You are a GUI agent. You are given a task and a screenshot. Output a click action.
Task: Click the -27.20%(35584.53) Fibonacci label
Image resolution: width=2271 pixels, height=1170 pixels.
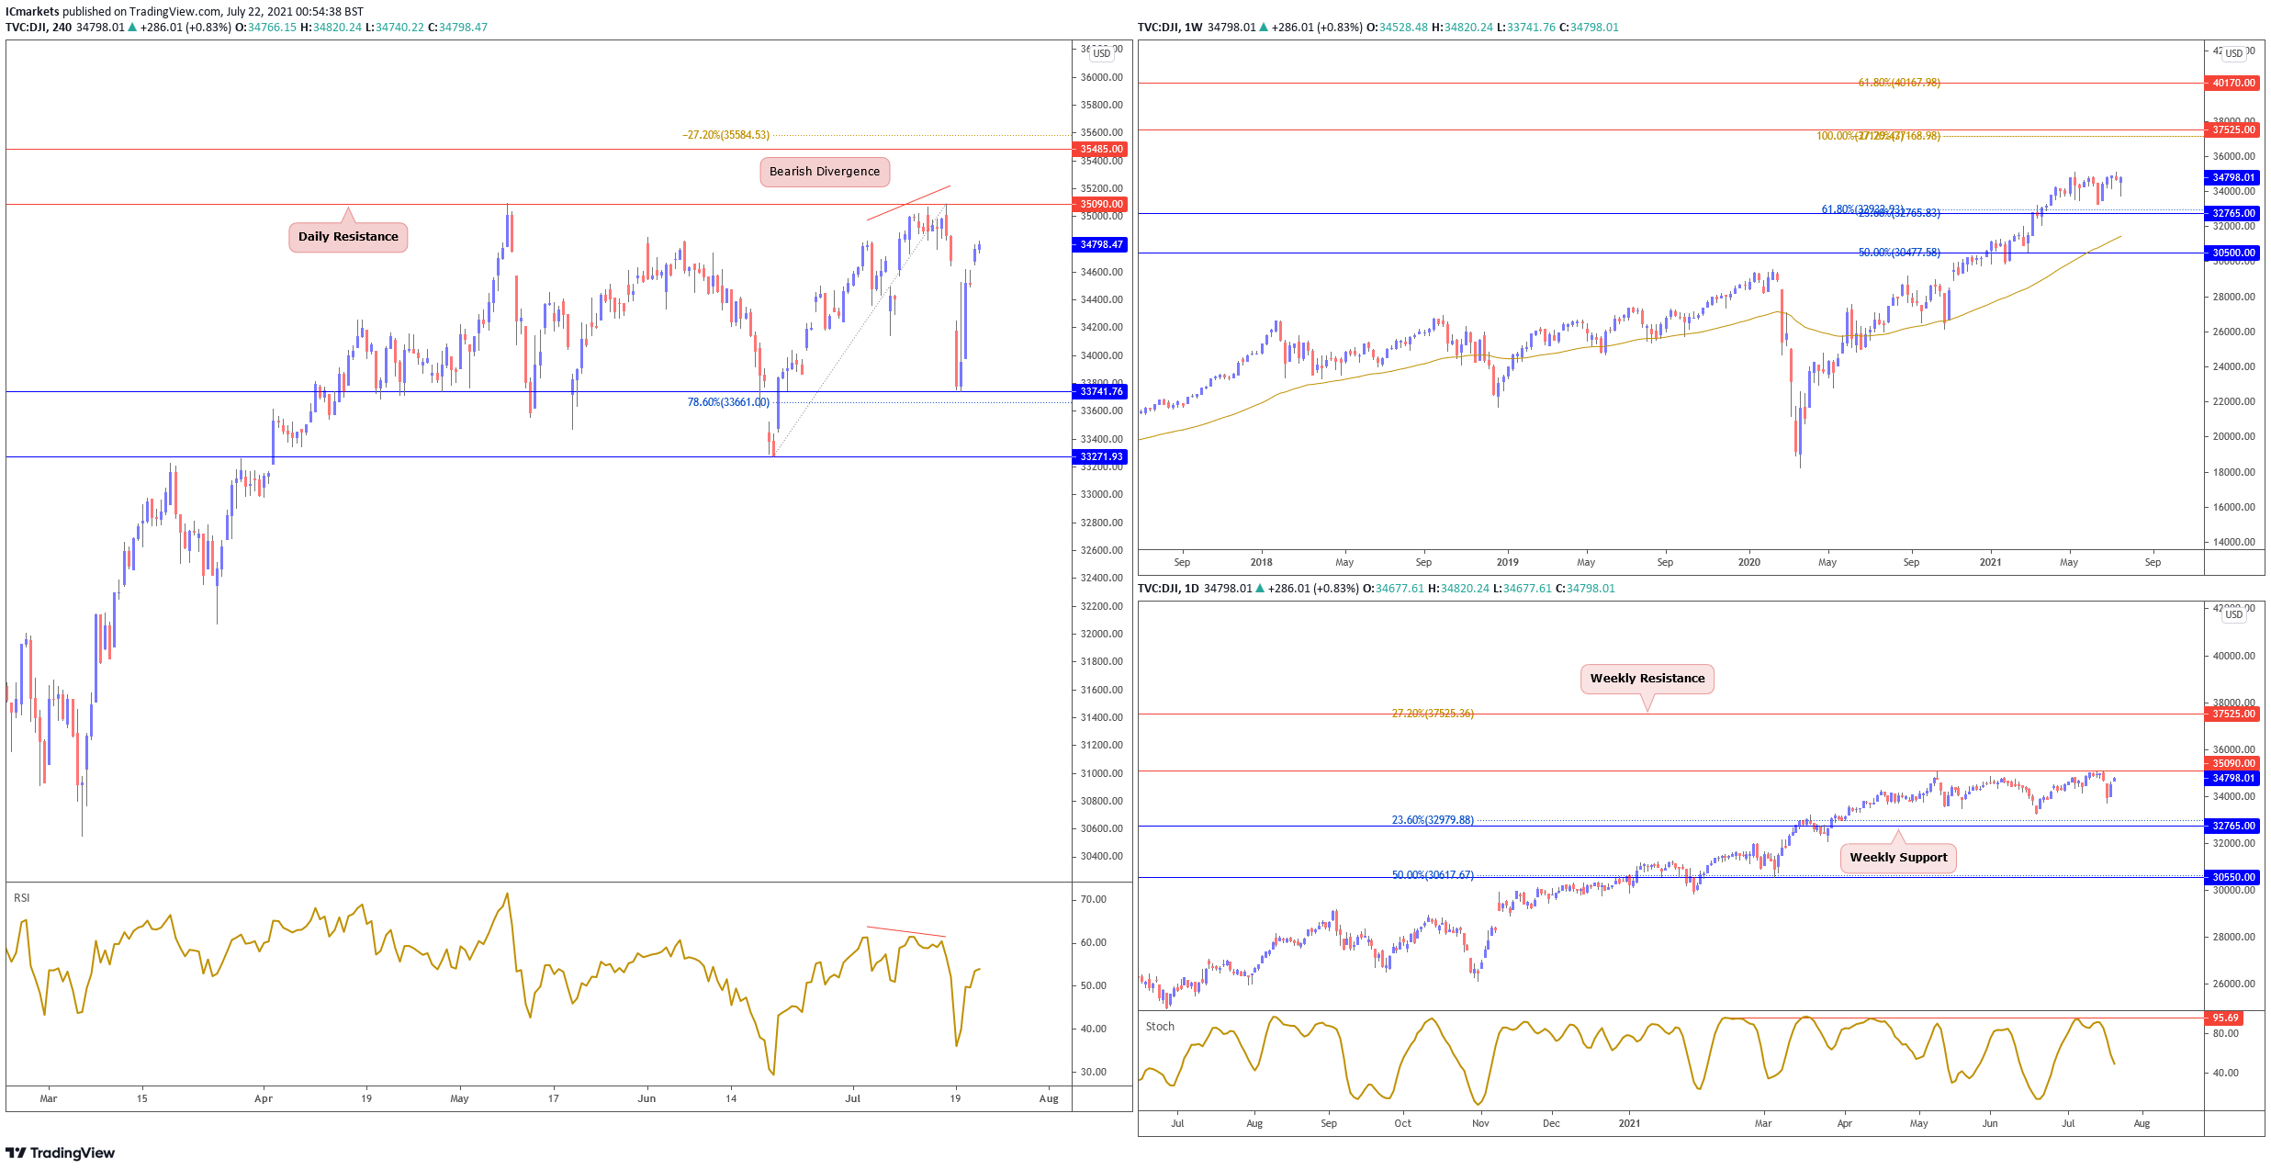(725, 135)
